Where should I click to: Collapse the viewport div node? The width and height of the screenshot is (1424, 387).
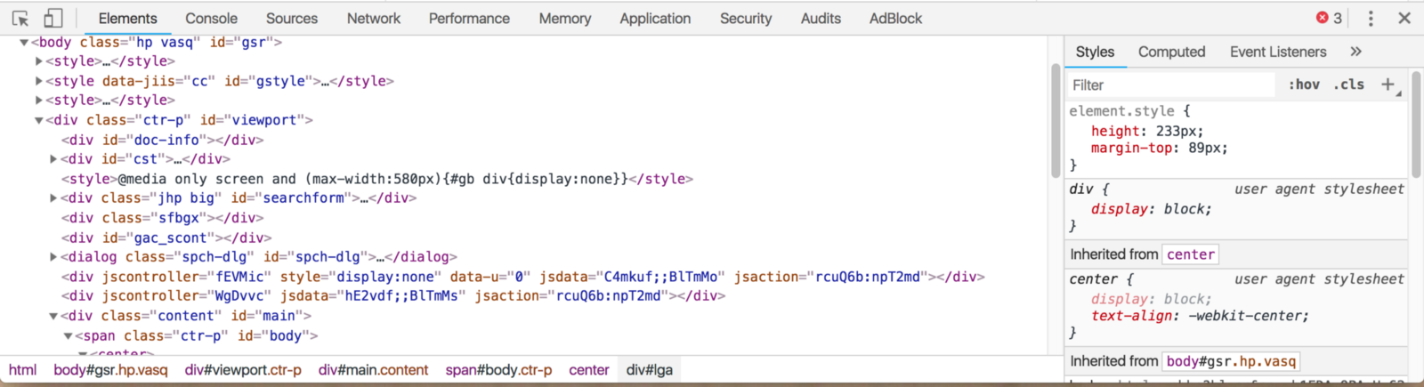click(39, 120)
